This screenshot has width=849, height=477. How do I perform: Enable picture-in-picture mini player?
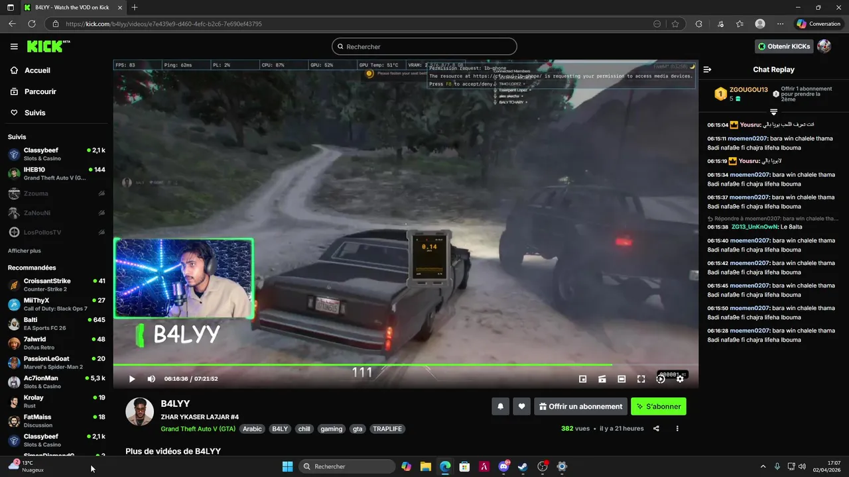pyautogui.click(x=582, y=379)
